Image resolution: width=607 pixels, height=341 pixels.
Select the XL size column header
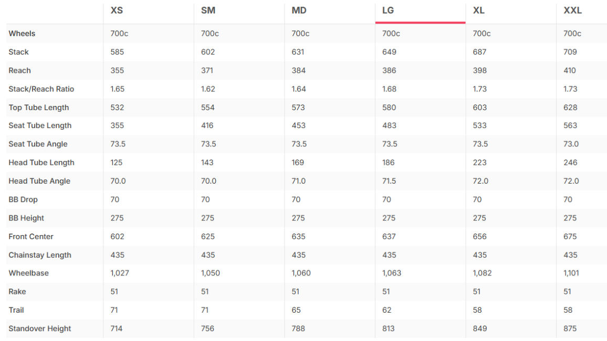coord(478,10)
